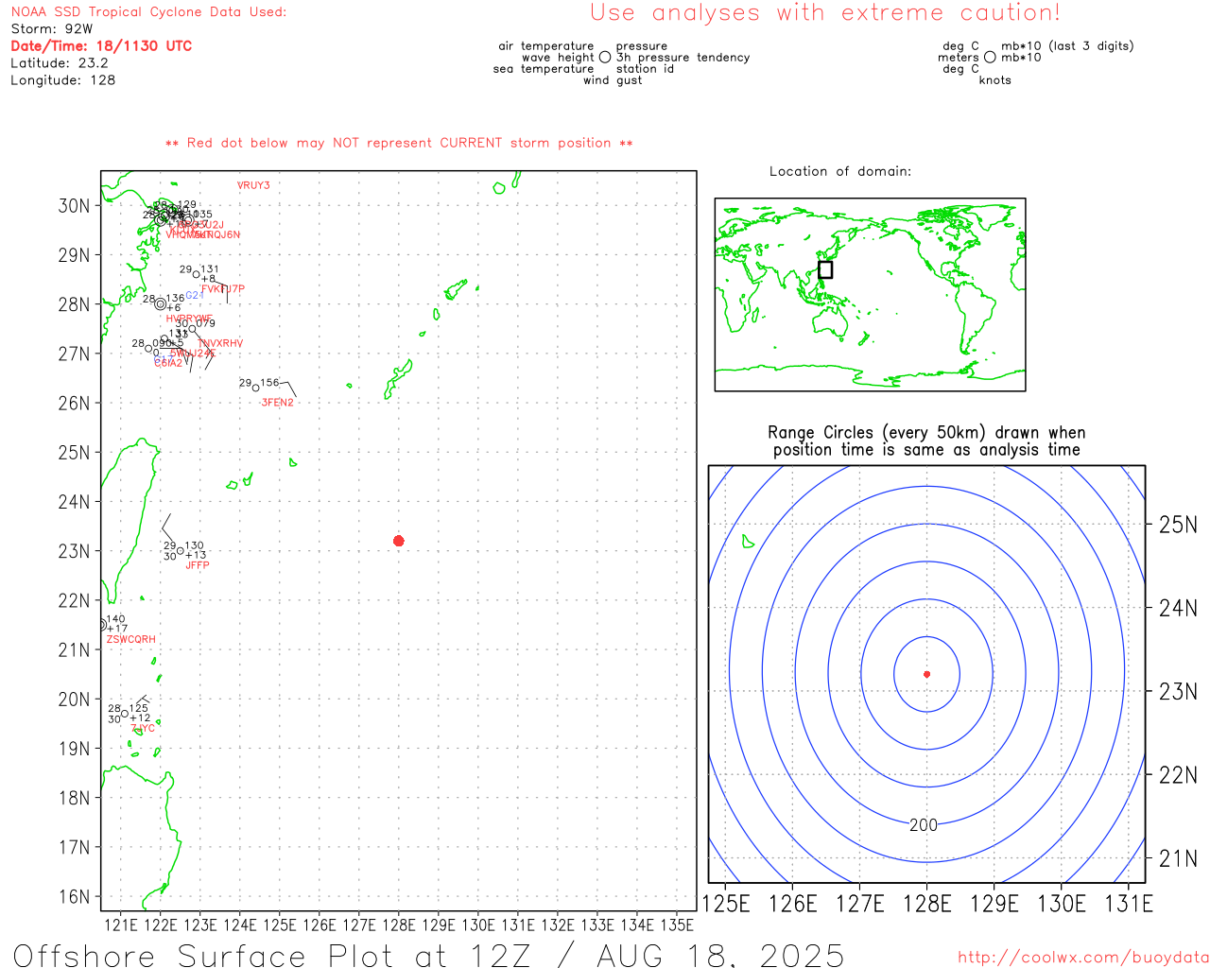Click station ID 3FEN2
Screen dimensions: 1210x968
(278, 403)
